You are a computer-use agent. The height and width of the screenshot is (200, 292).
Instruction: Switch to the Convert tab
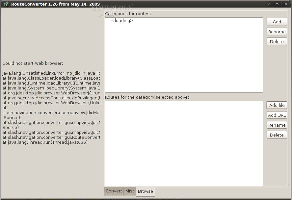(114, 191)
